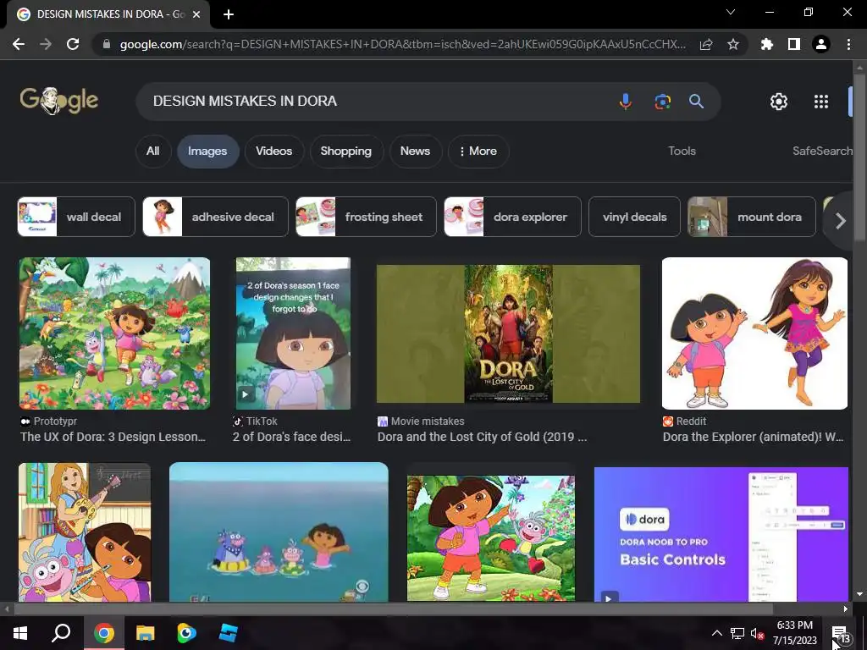Select the Images tab
The width and height of the screenshot is (867, 650).
[x=207, y=151]
